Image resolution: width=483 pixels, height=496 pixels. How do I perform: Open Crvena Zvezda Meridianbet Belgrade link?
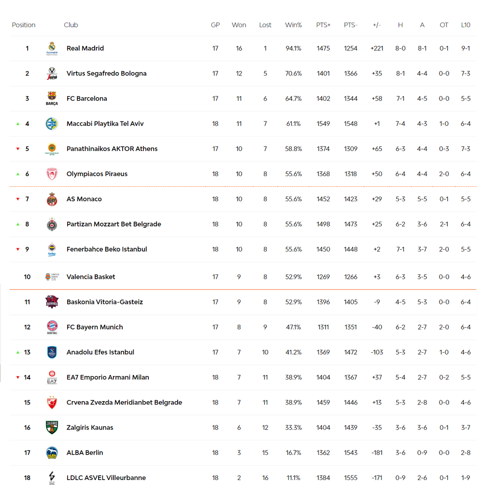(124, 403)
